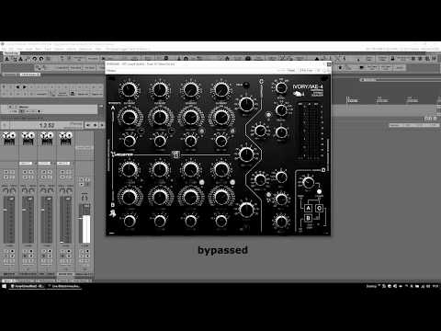Open the Windows Start menu

coord(5,286)
